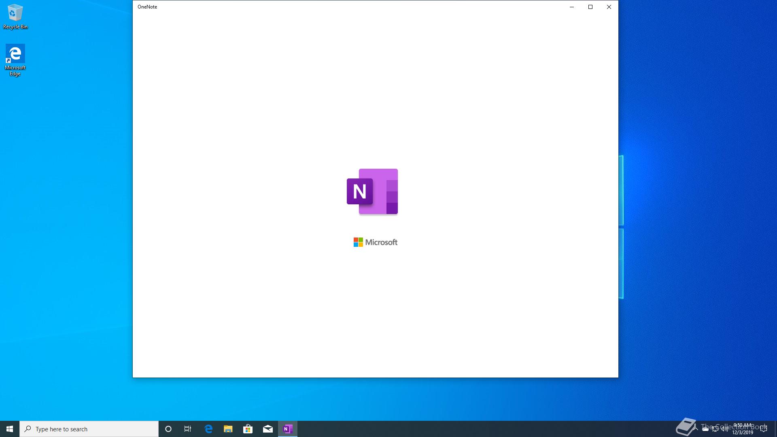Open Microsoft Edge from the taskbar
This screenshot has height=437, width=777.
208,429
